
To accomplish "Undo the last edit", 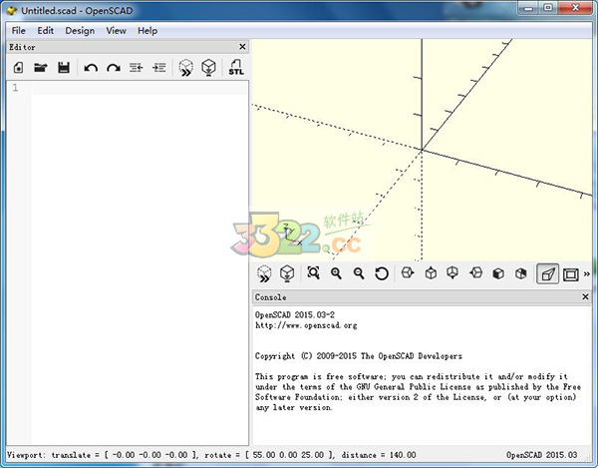I will point(91,68).
